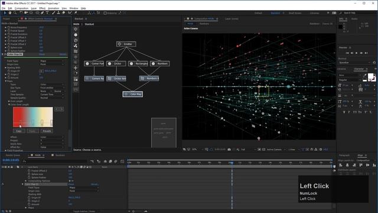This screenshot has width=378, height=213.
Task: Click previous gradient arrow button
Action: [57, 109]
